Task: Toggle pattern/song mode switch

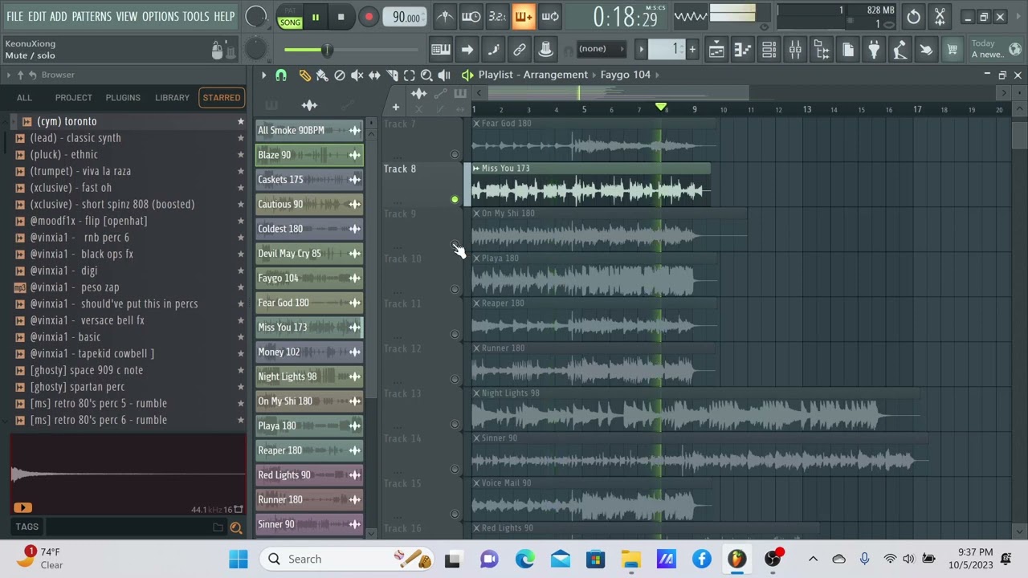Action: 290,17
